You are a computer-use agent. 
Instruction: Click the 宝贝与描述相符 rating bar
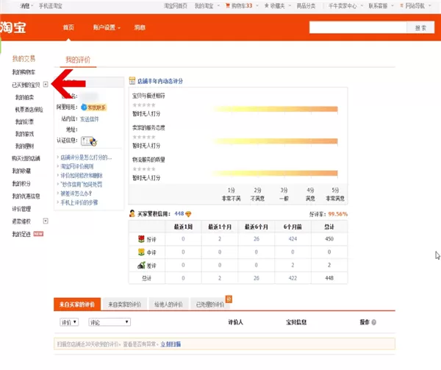tap(275, 109)
